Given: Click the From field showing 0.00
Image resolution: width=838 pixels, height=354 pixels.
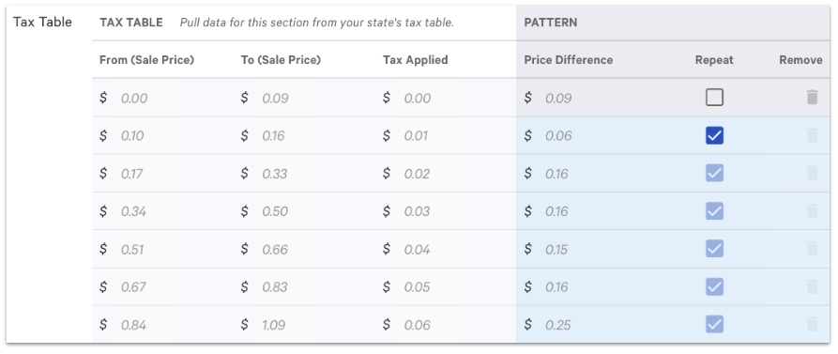Looking at the screenshot, I should click(x=162, y=98).
